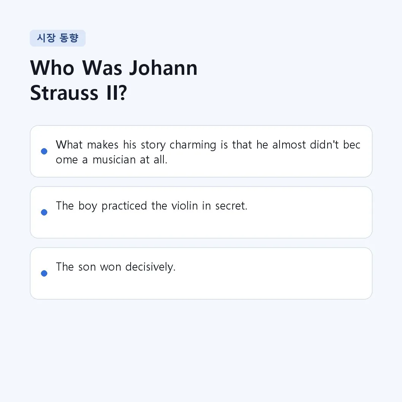The width and height of the screenshot is (402, 402).
Task: Click the blue bullet beside "The boy practiced"
Action: pos(44,212)
